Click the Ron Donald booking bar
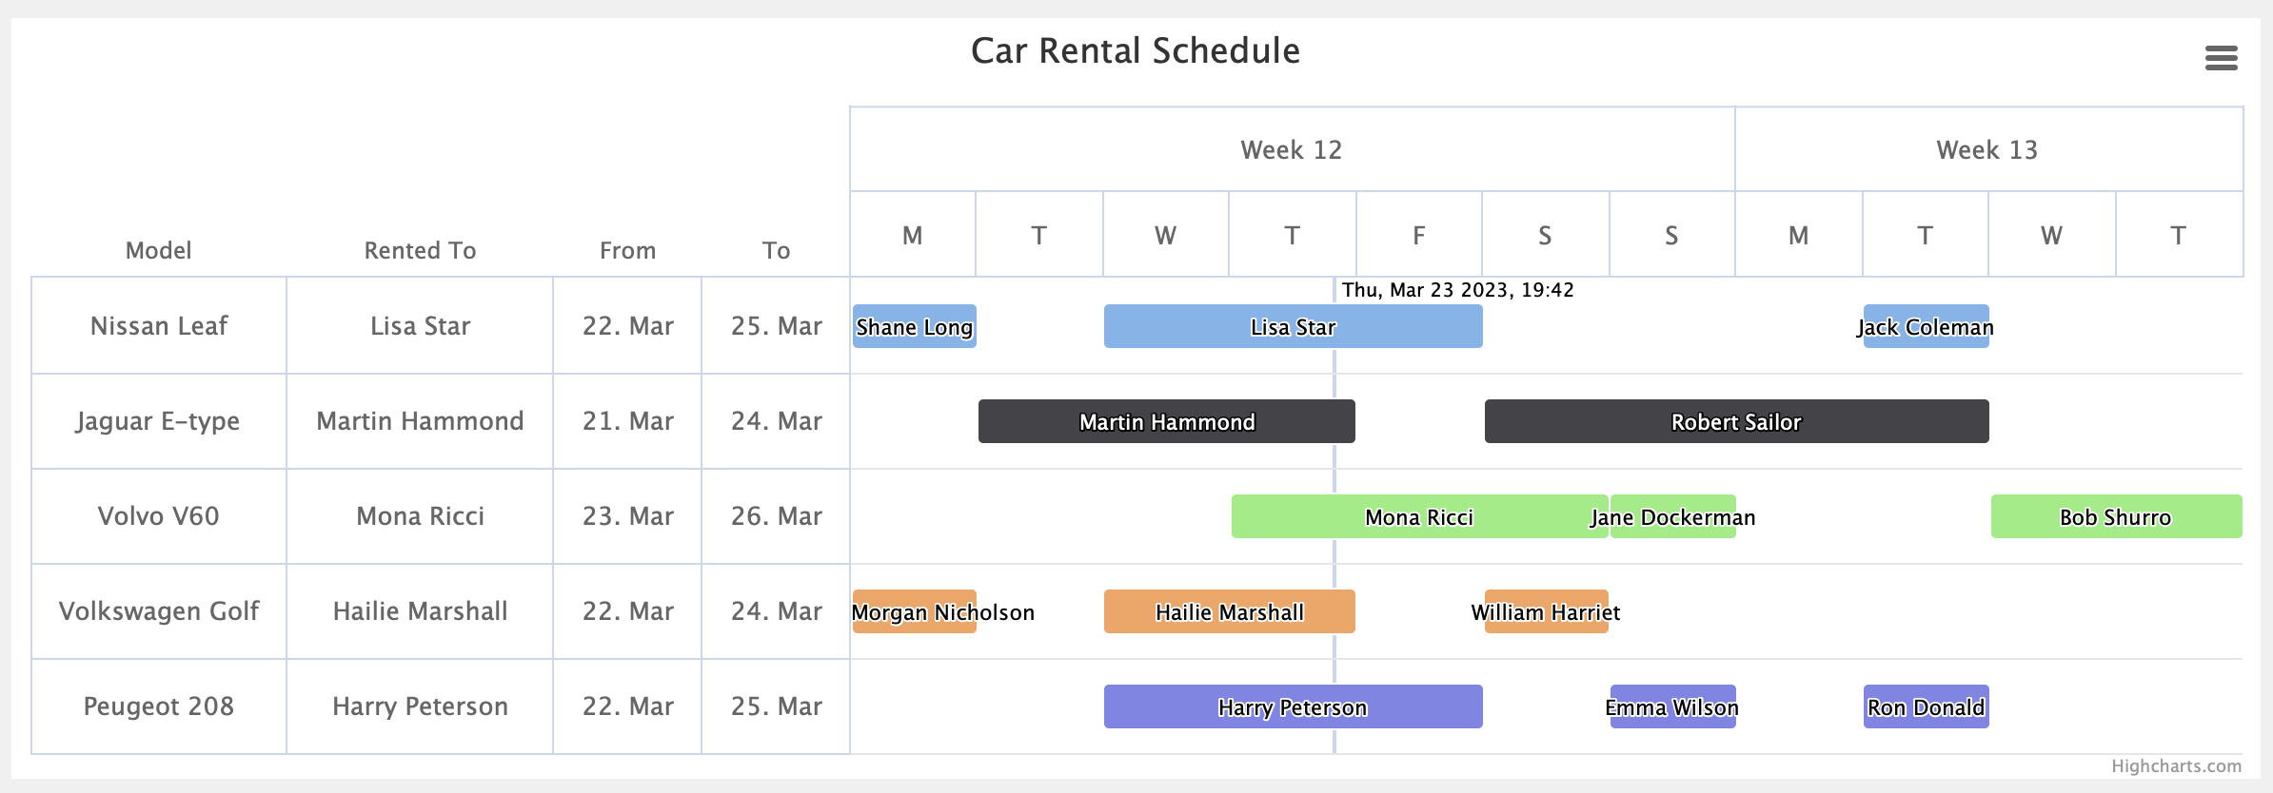The width and height of the screenshot is (2273, 793). 1926,706
